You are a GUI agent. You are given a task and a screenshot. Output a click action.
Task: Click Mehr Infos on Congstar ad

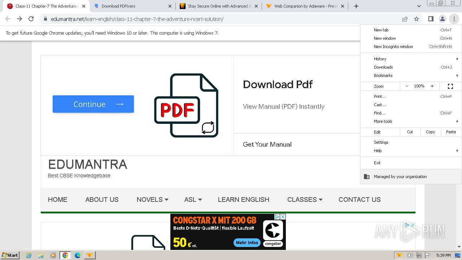point(247,243)
